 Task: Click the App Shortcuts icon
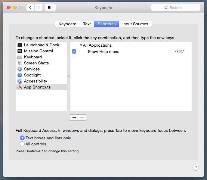(x=20, y=87)
